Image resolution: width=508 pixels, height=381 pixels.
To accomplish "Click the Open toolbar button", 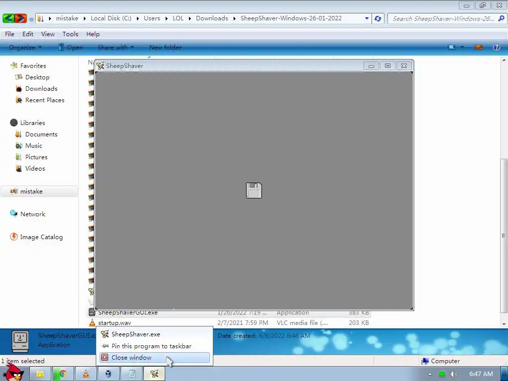I will [x=70, y=47].
